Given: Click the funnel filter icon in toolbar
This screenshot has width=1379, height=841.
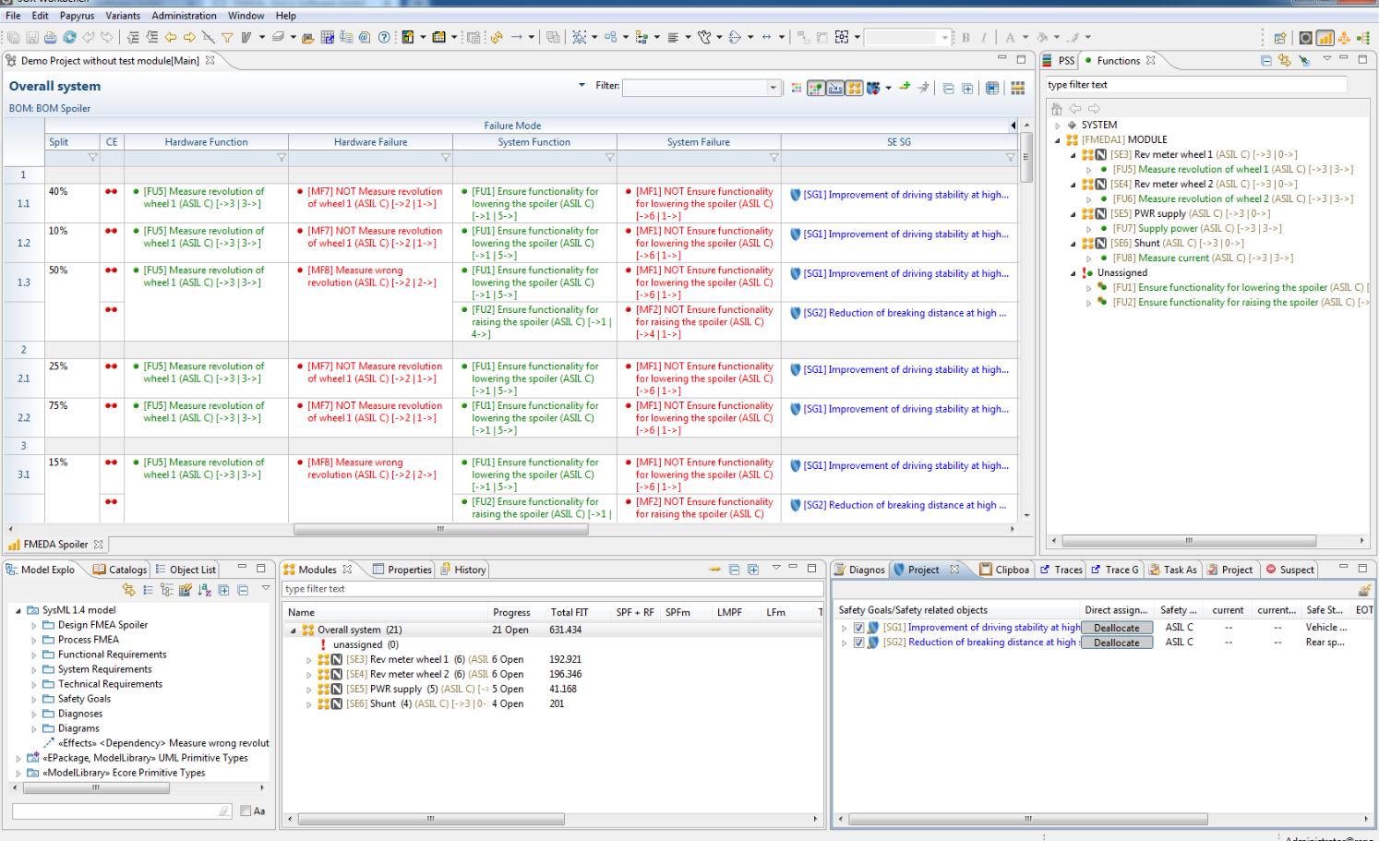Looking at the screenshot, I should point(227,38).
